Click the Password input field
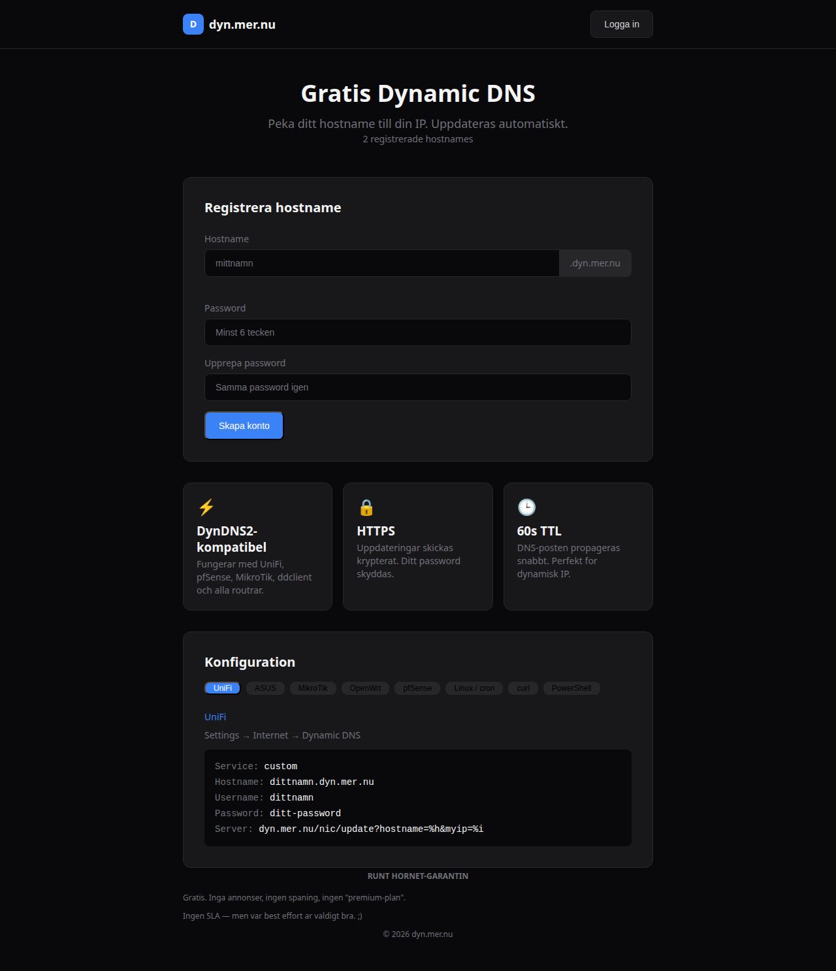 [418, 332]
